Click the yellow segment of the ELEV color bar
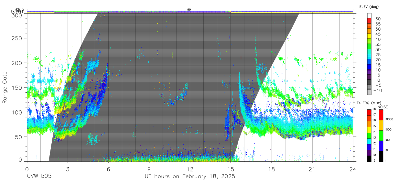 tap(370, 36)
